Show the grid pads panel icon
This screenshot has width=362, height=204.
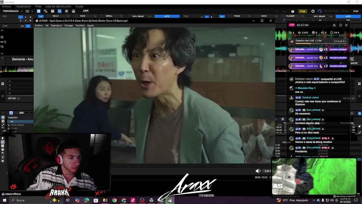pos(53,11)
